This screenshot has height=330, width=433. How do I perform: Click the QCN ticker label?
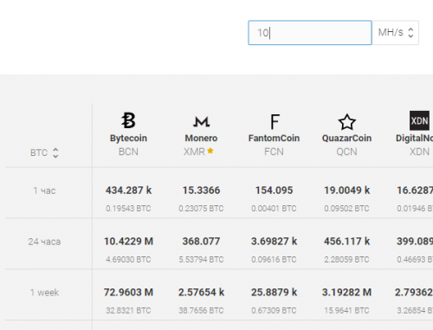click(346, 152)
